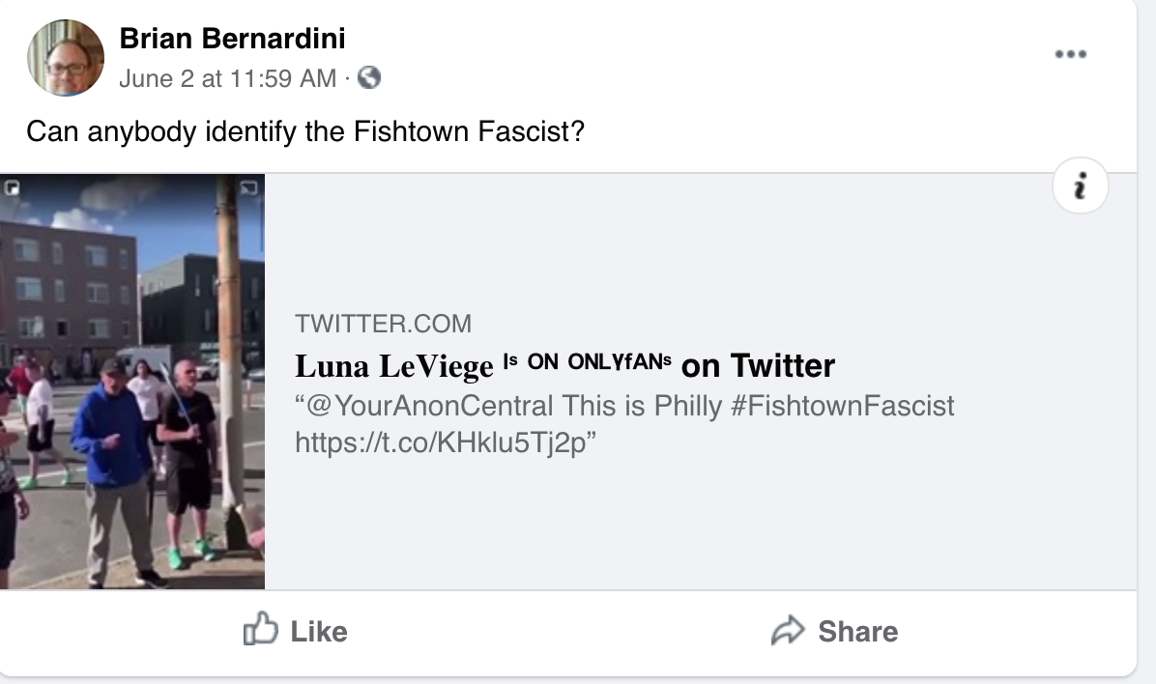Click the globe public-audience icon
The width and height of the screenshot is (1156, 684).
tap(369, 78)
